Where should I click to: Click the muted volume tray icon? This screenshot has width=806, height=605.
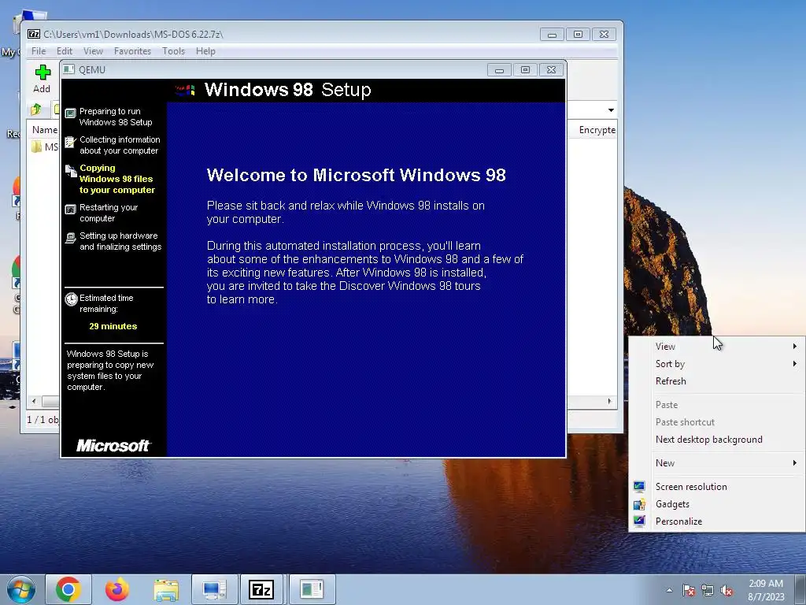tap(727, 590)
